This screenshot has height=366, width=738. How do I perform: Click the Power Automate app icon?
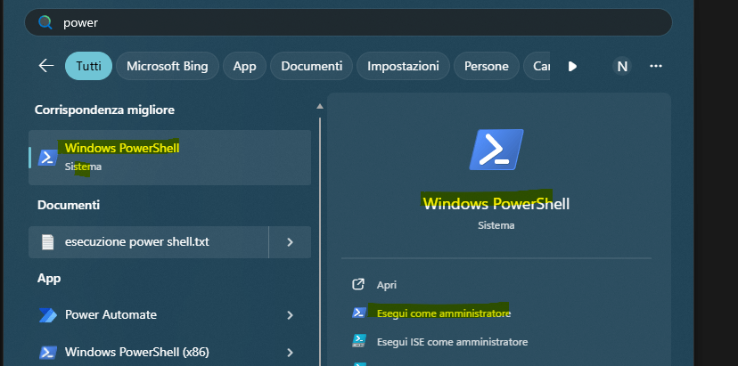[48, 315]
